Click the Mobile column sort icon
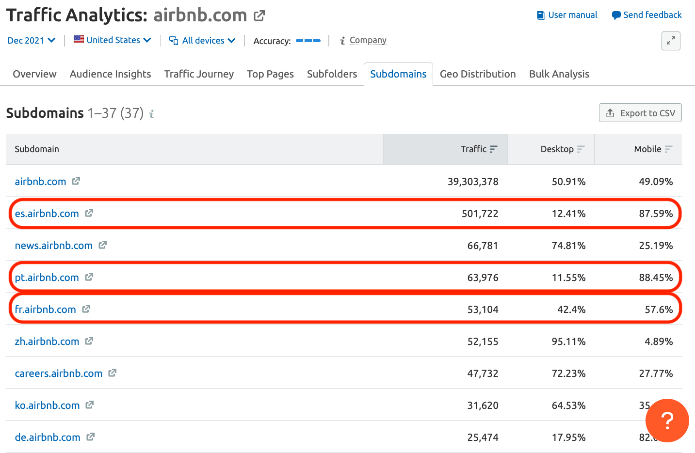The height and width of the screenshot is (453, 695). 669,149
